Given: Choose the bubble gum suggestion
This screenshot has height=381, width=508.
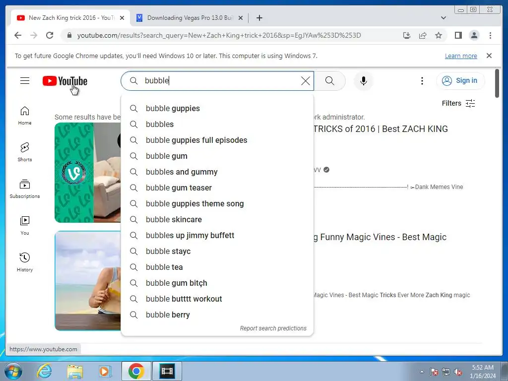Looking at the screenshot, I should (217, 156).
